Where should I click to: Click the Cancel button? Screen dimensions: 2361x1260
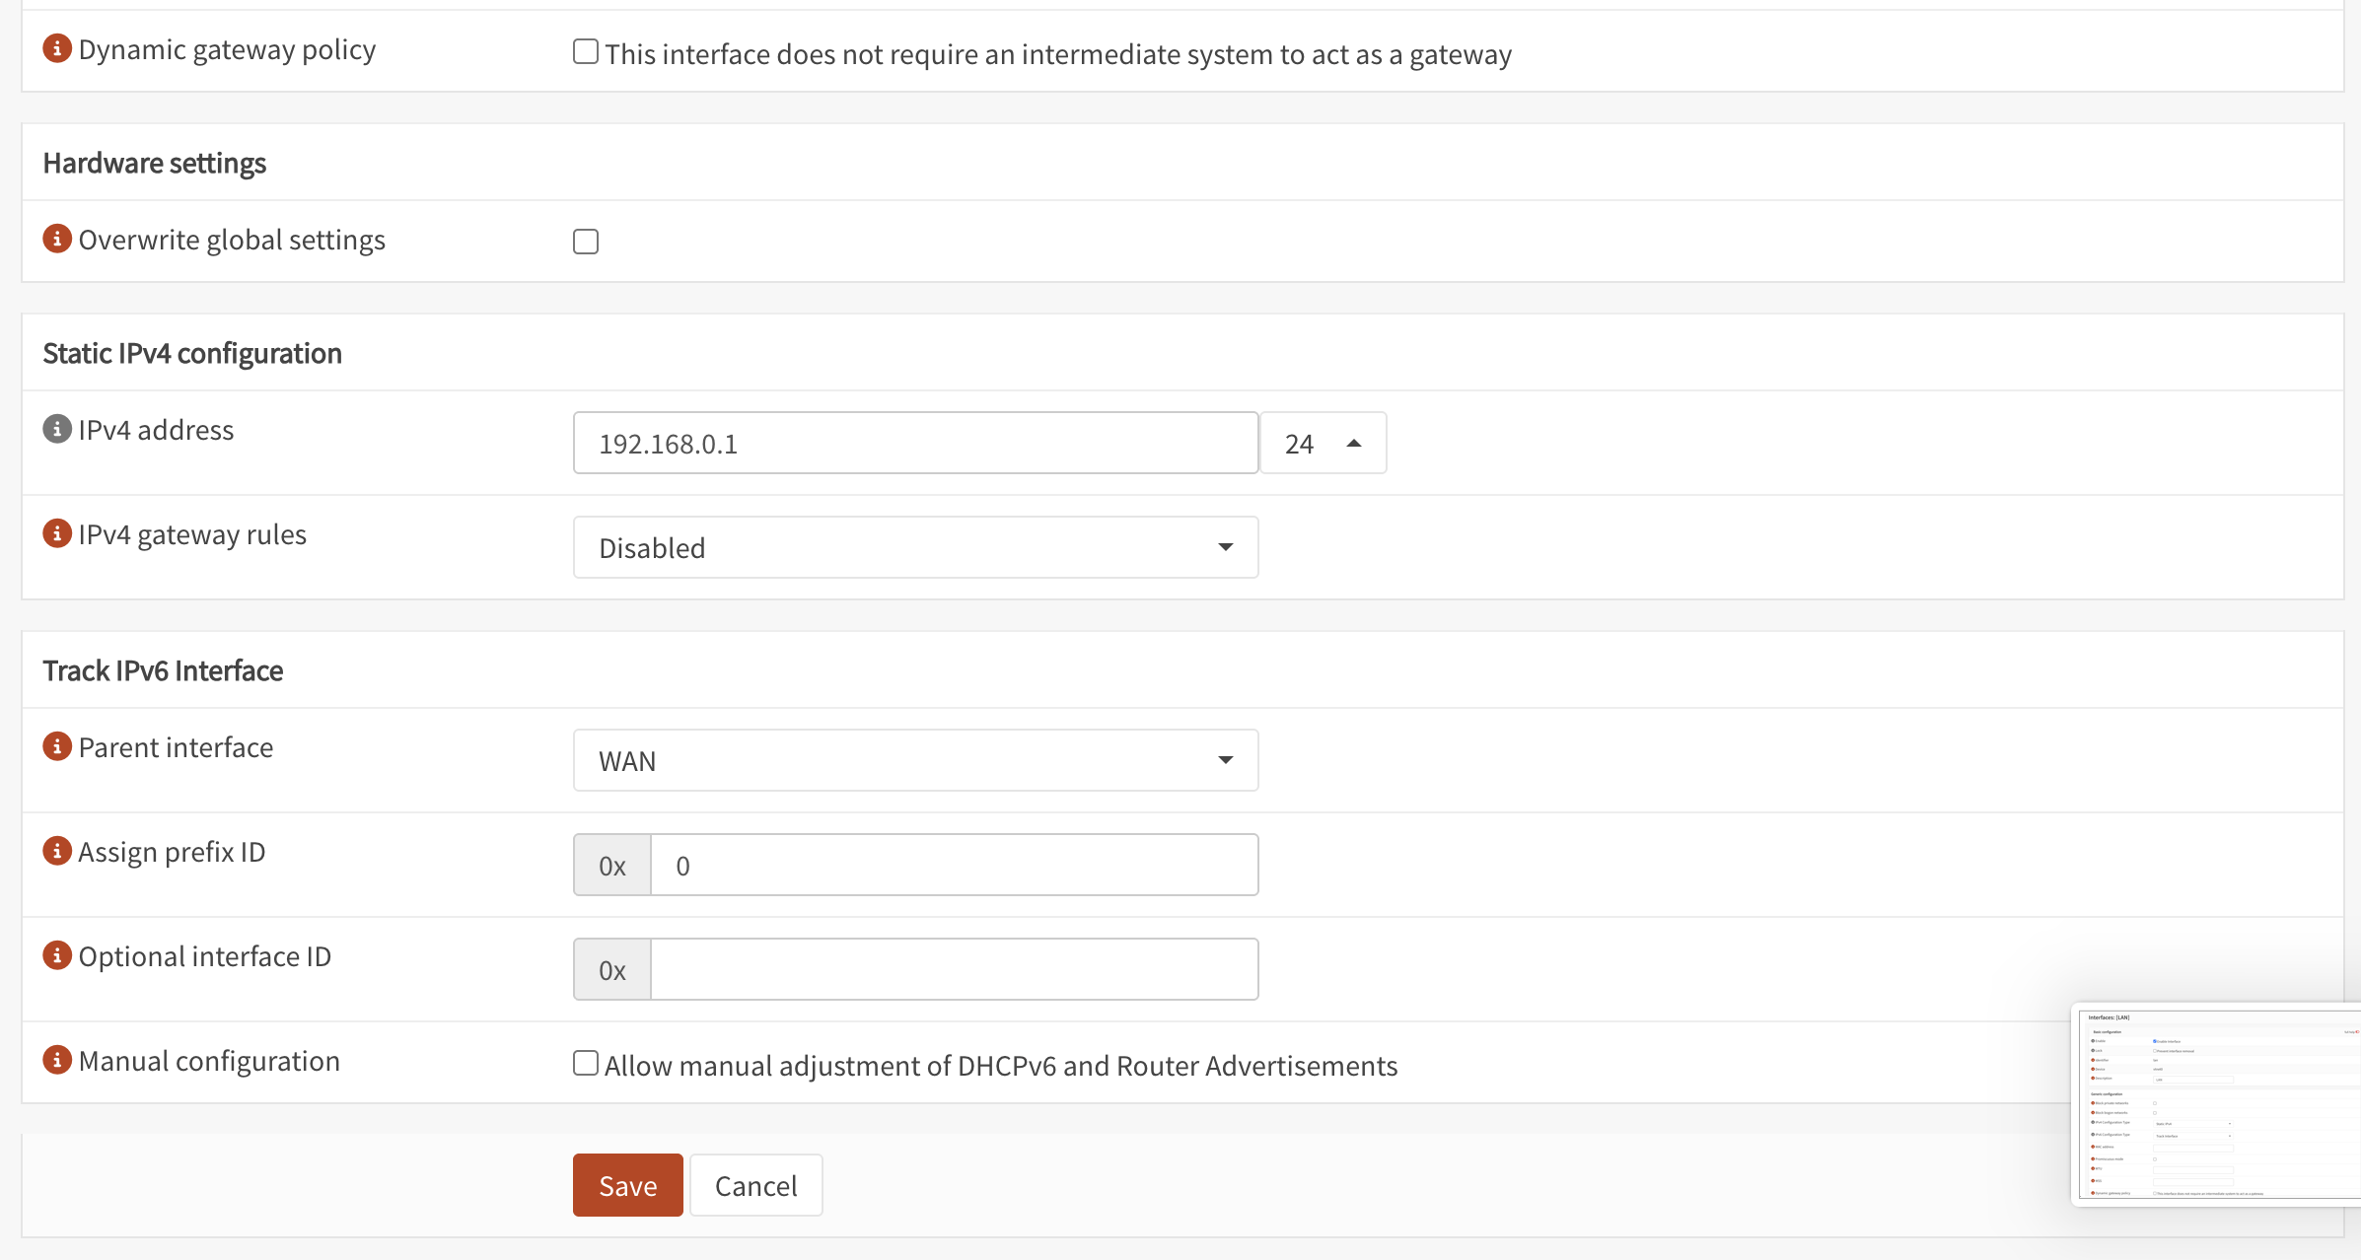(x=755, y=1185)
